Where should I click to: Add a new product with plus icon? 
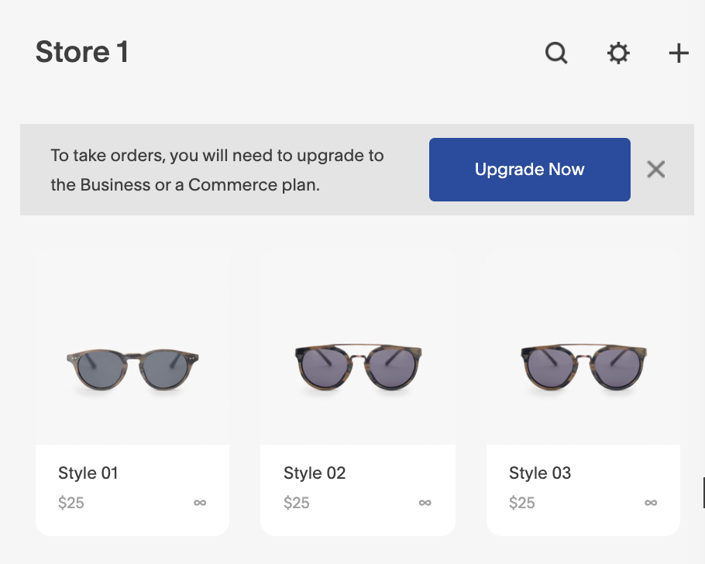(679, 53)
